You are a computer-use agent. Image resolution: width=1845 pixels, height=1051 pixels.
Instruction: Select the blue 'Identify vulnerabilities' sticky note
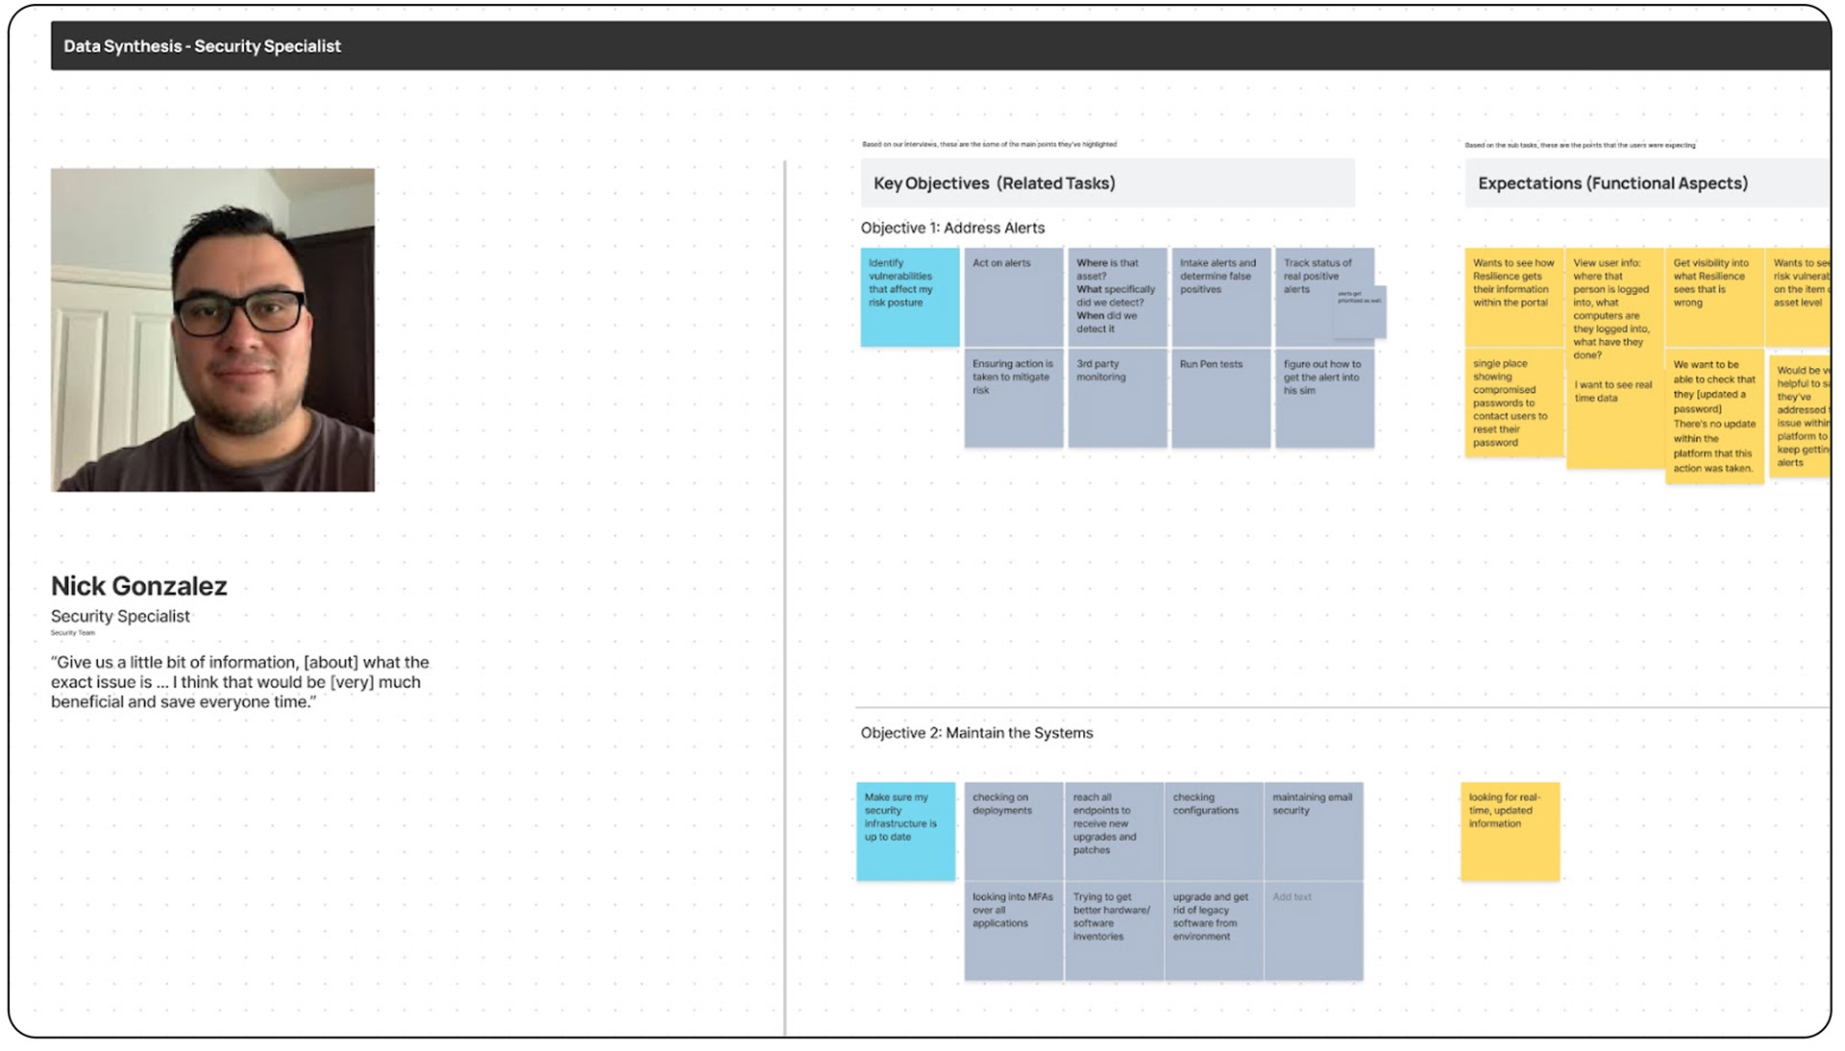(909, 297)
